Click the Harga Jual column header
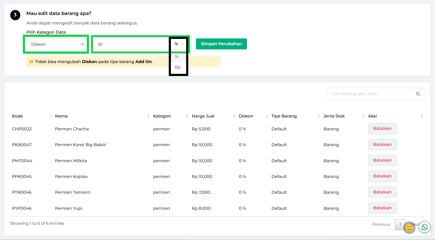Image resolution: width=435 pixels, height=240 pixels. click(x=203, y=116)
